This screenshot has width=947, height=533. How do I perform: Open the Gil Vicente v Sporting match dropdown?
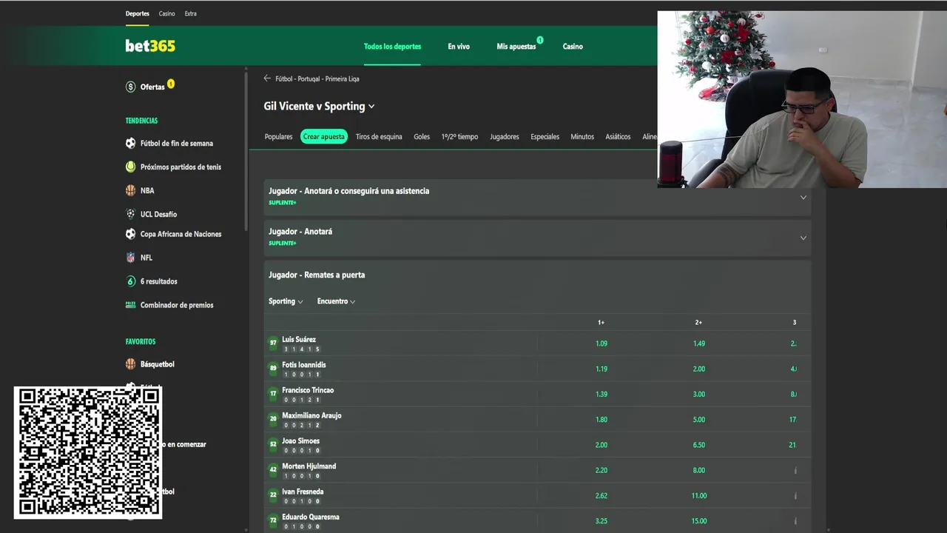tap(319, 107)
